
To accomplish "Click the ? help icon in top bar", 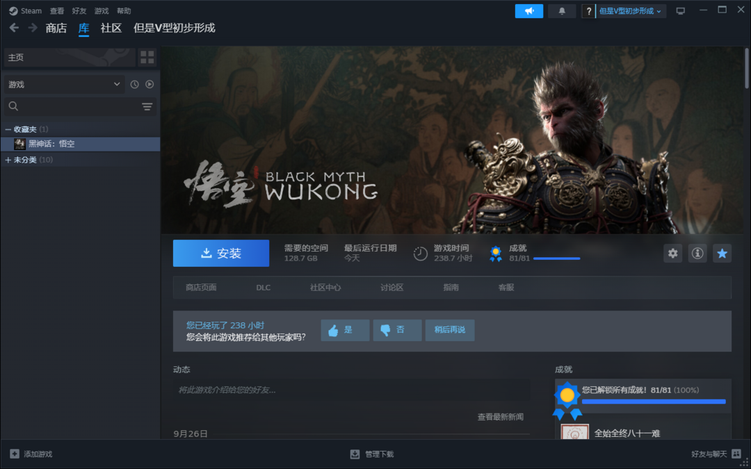I will [589, 11].
